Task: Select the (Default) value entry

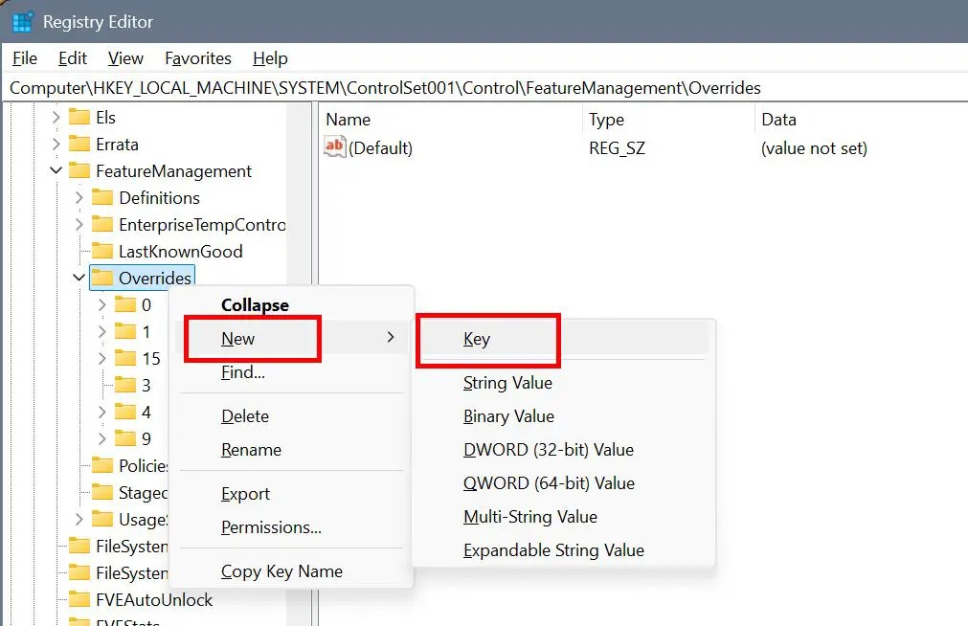Action: (x=380, y=148)
